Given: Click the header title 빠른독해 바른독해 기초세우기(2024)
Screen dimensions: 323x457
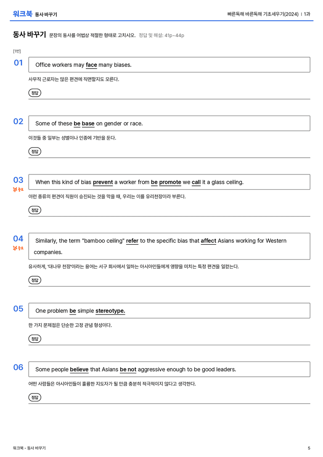Looking at the screenshot, I should [263, 14].
